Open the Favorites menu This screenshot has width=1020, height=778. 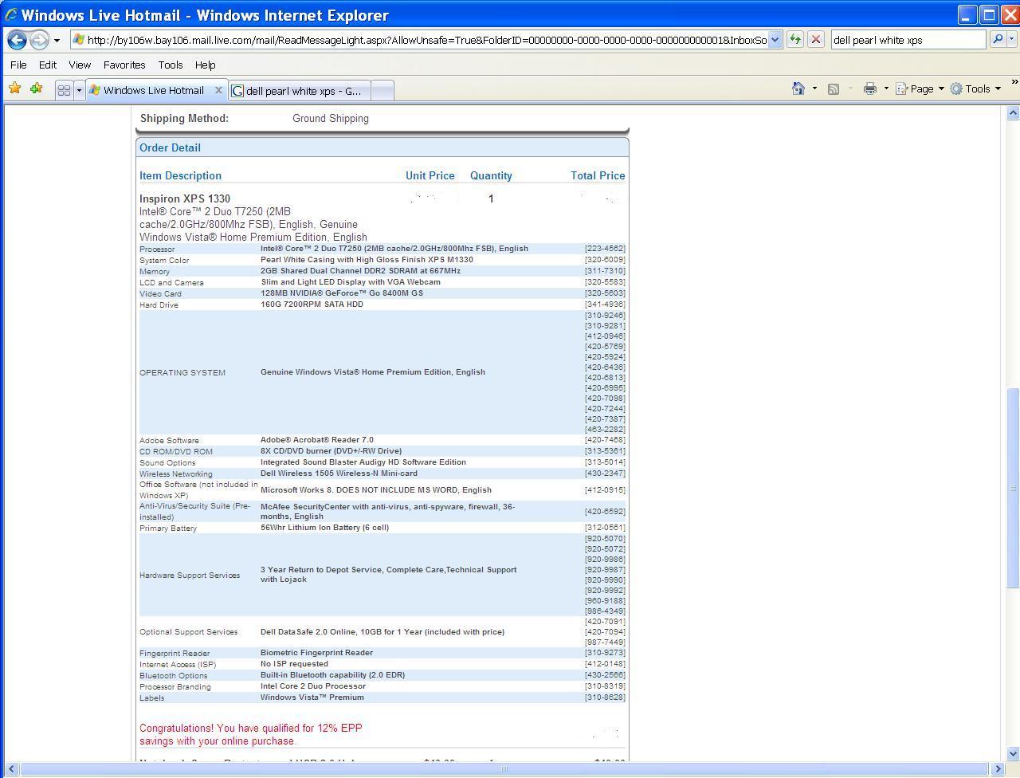(124, 65)
